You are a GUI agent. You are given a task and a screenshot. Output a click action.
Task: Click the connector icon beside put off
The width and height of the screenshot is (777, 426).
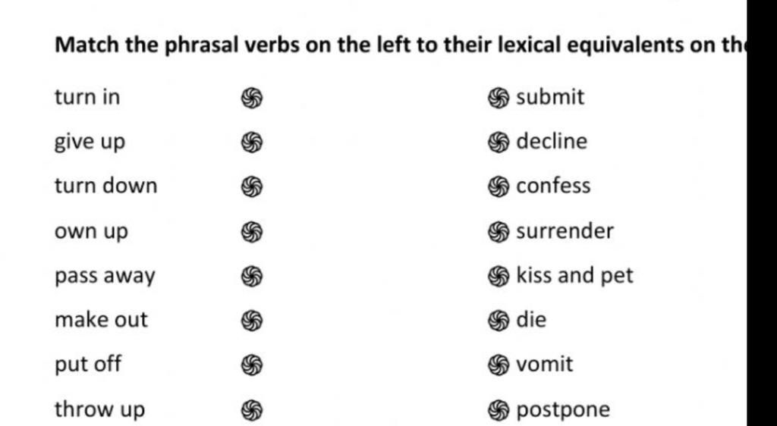click(x=252, y=365)
